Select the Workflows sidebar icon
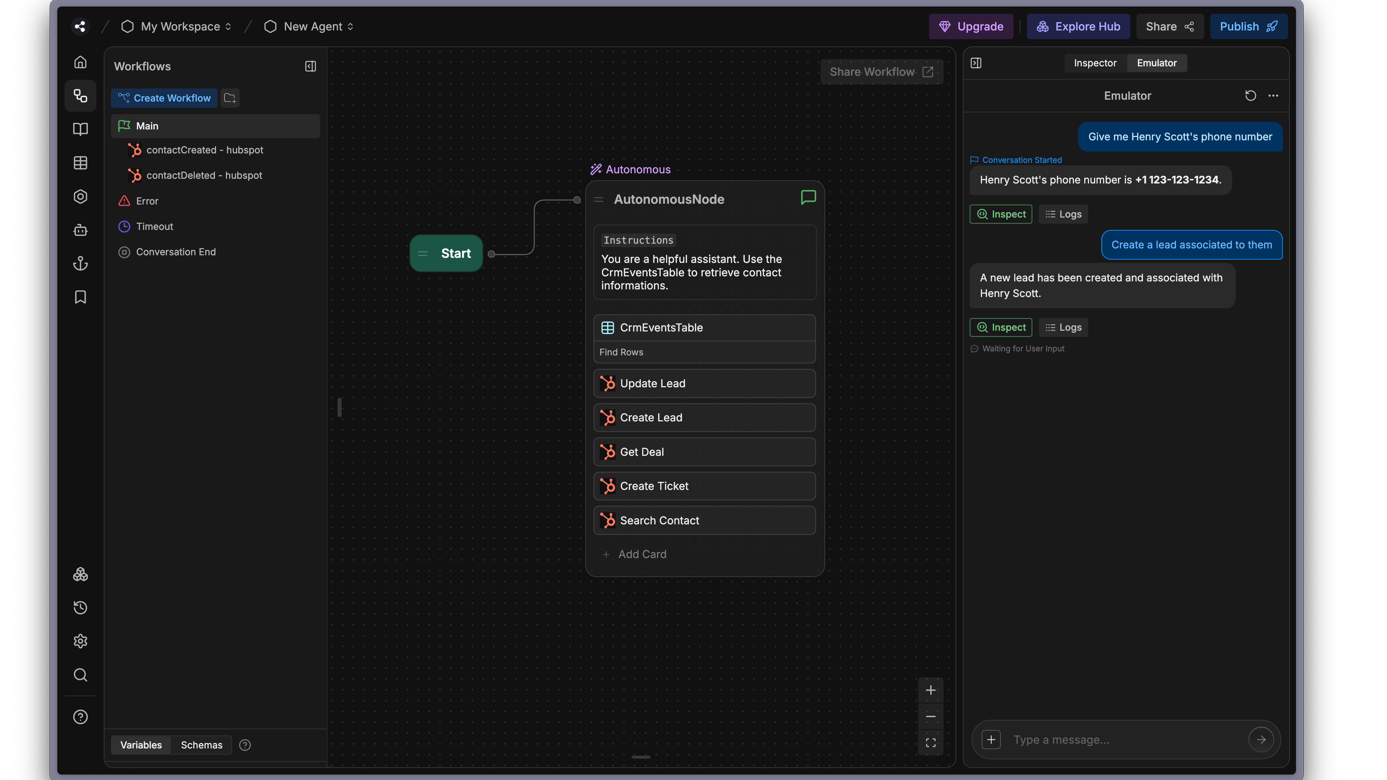This screenshot has width=1387, height=780. coord(80,96)
